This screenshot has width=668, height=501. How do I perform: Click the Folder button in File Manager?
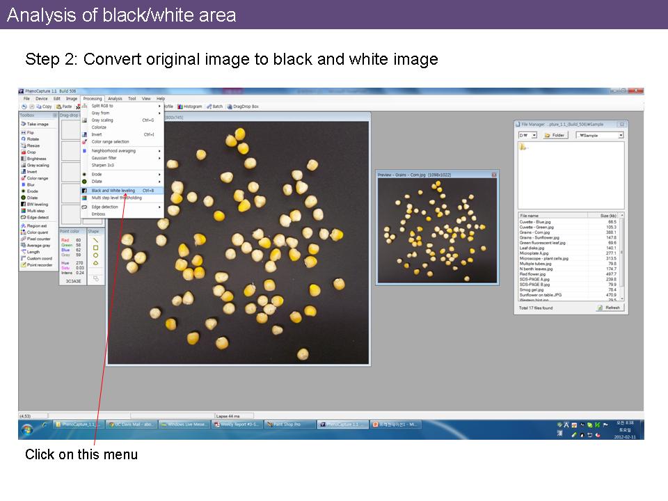(556, 135)
